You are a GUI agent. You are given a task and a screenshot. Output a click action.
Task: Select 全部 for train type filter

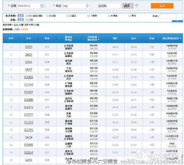click(21, 16)
